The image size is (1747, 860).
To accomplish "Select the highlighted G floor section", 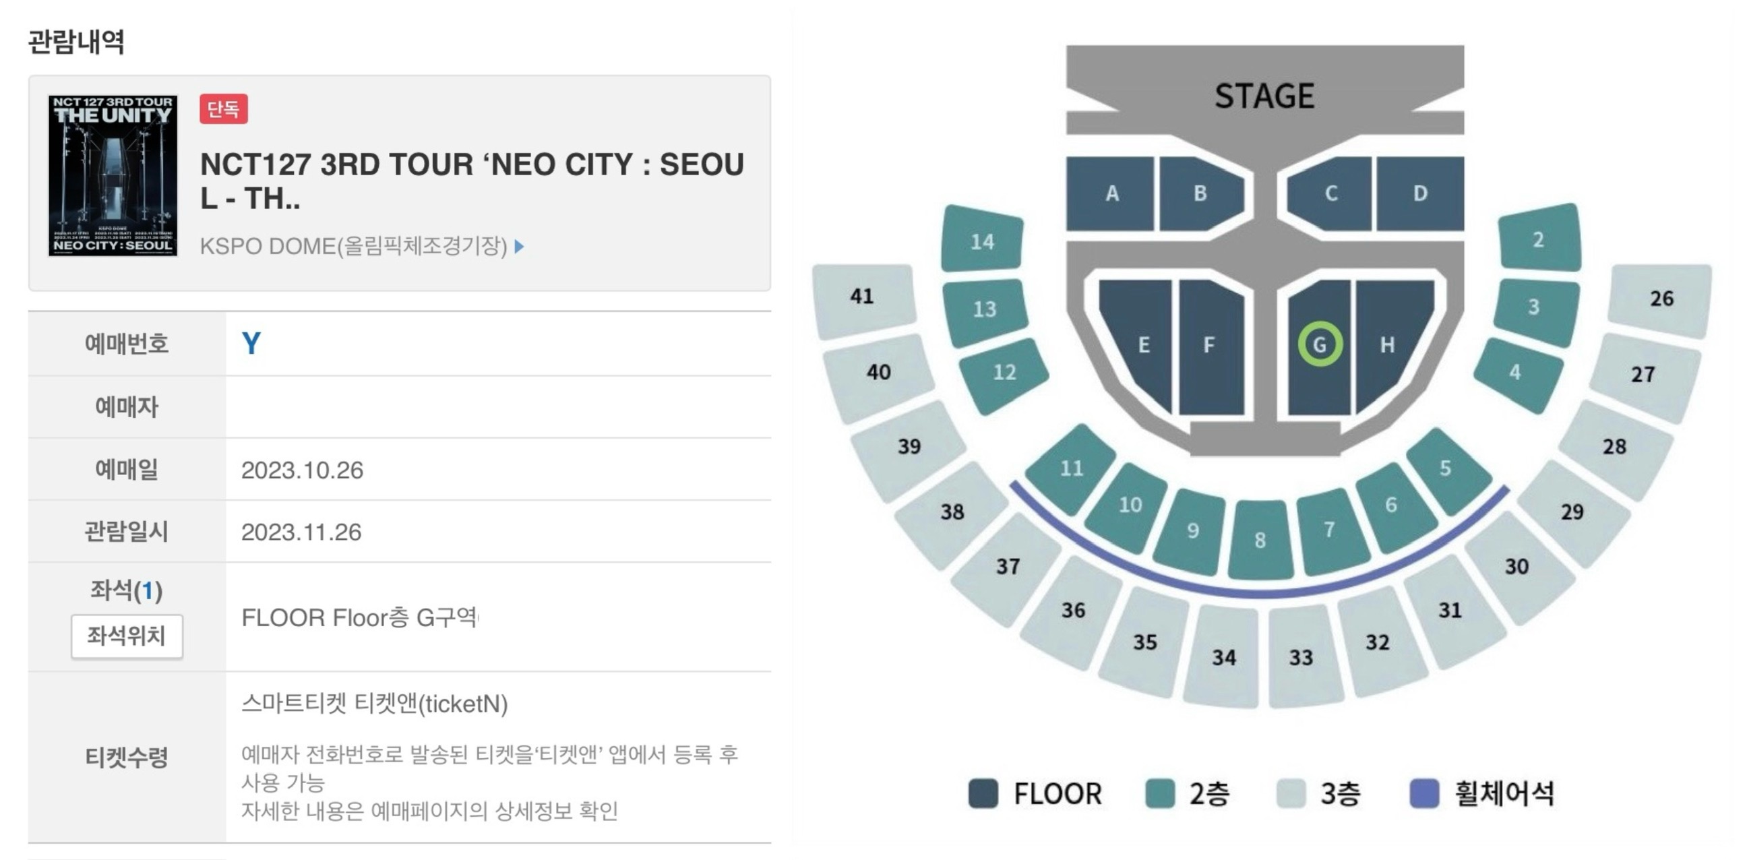I will [1320, 344].
